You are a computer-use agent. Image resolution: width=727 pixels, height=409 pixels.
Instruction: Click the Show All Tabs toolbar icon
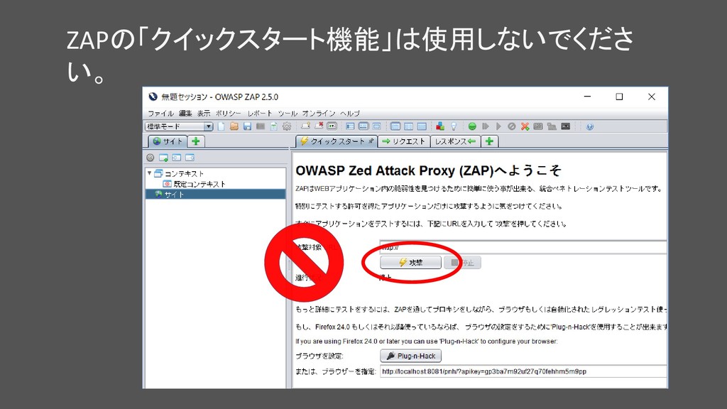[305, 126]
